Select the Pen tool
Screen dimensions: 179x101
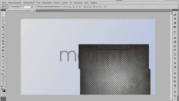(x=3, y=61)
